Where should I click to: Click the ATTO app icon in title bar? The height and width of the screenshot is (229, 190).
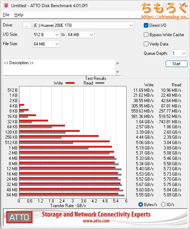6,5
